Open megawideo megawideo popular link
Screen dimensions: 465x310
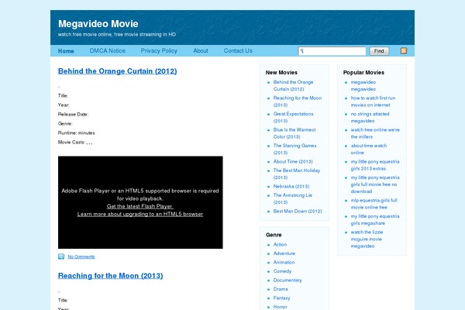tap(363, 85)
